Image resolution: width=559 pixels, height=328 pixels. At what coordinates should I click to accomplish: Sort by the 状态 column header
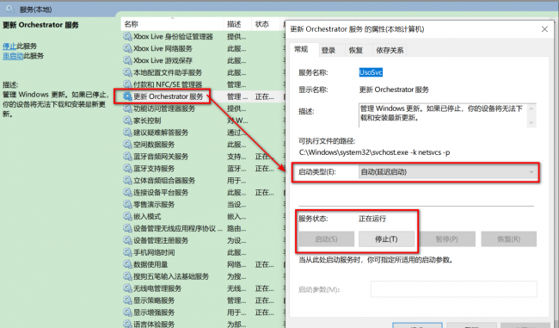(266, 24)
